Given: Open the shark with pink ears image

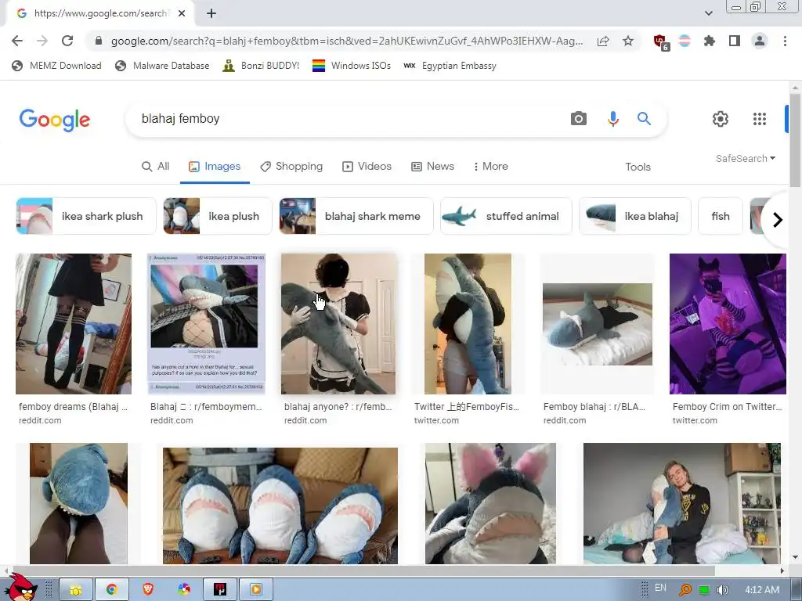Looking at the screenshot, I should point(490,503).
